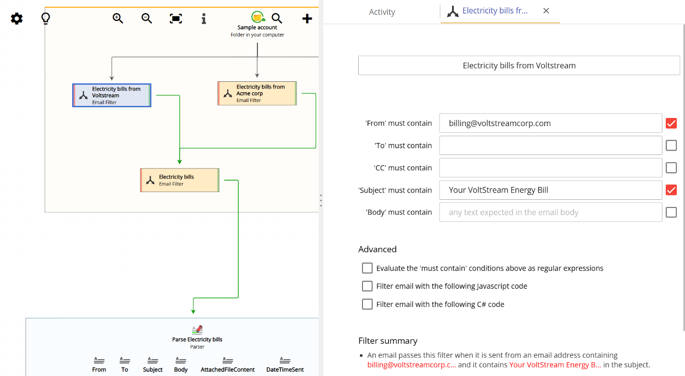Click the plus icon to add an element

tap(307, 18)
